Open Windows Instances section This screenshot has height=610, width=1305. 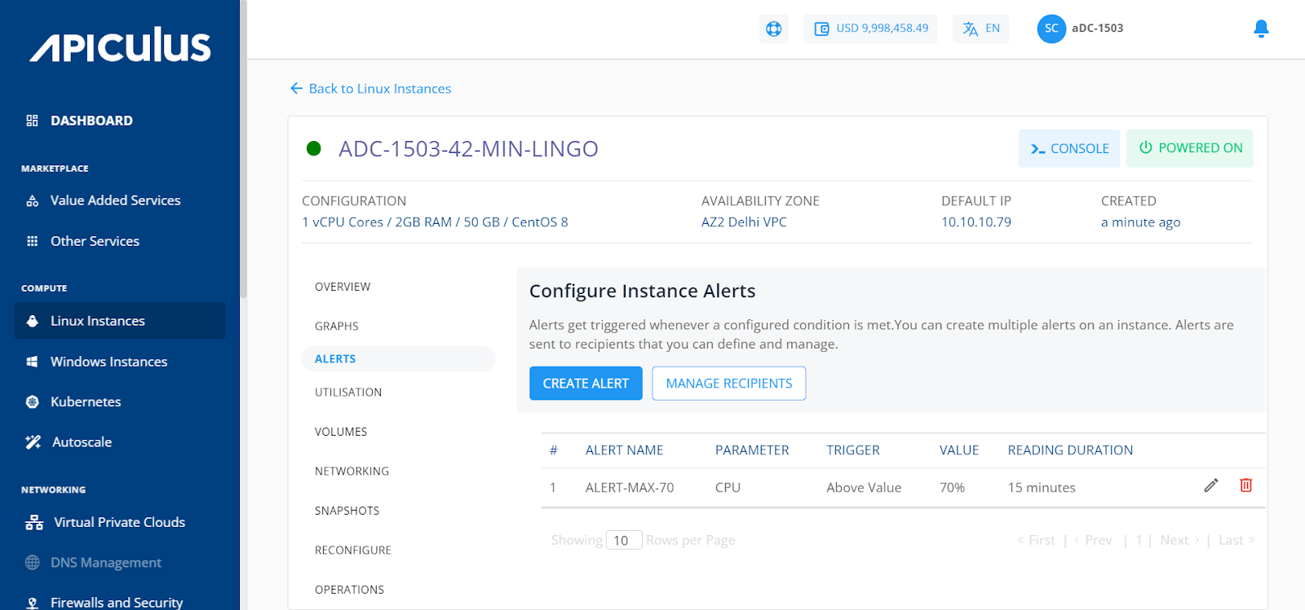tap(108, 362)
